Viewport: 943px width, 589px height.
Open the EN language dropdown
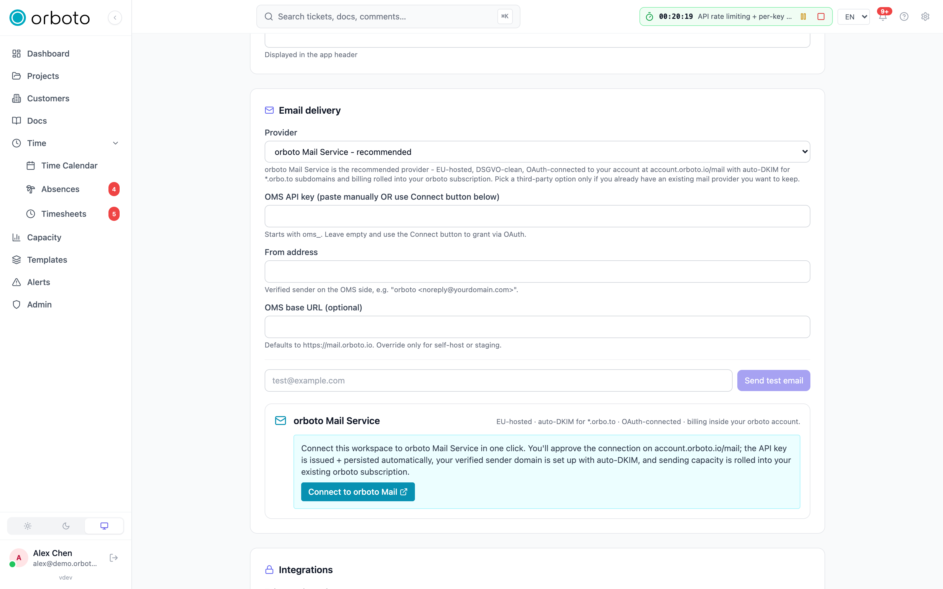853,17
